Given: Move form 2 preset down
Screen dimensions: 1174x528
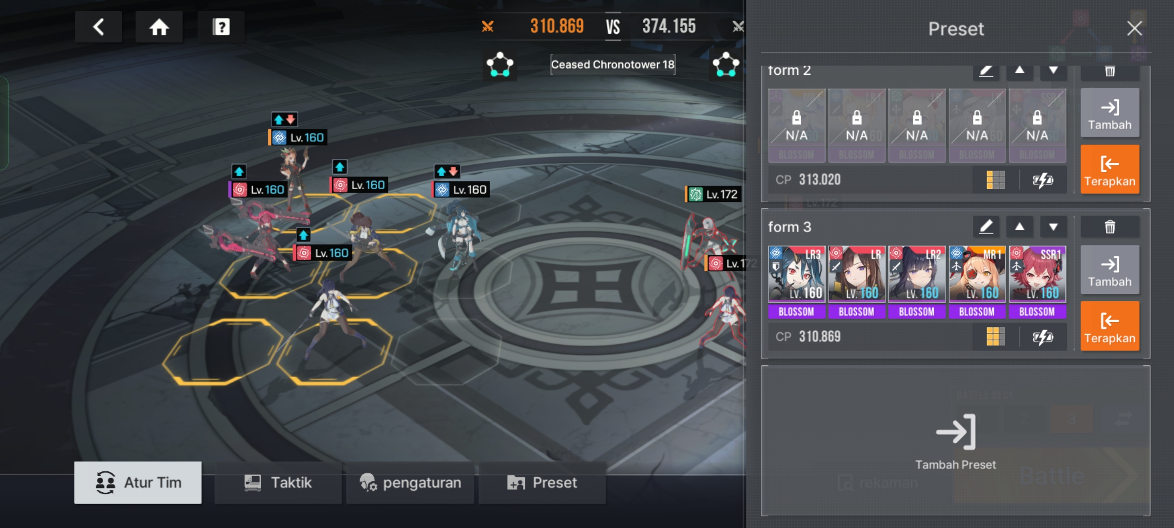Looking at the screenshot, I should pyautogui.click(x=1053, y=71).
